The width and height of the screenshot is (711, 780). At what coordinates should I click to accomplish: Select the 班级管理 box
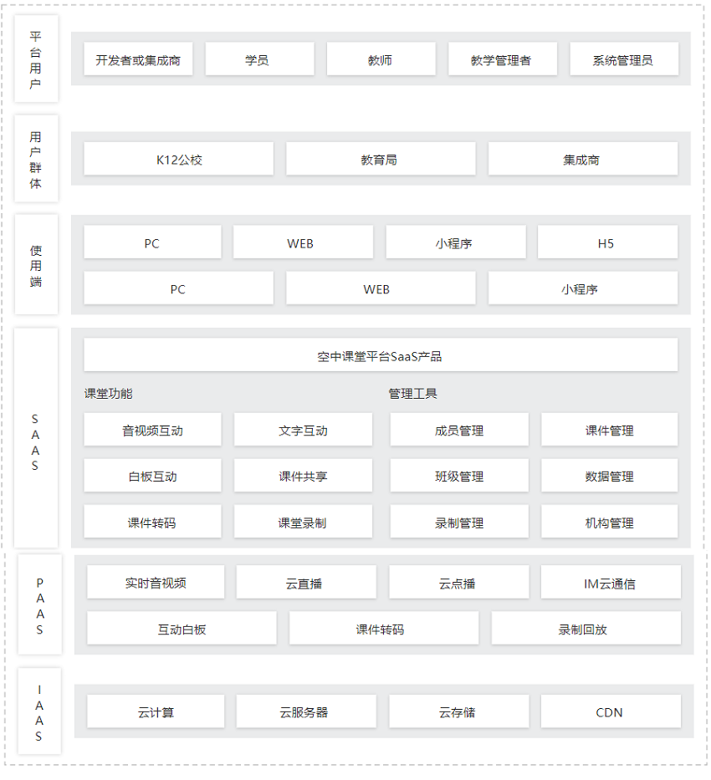(x=459, y=476)
